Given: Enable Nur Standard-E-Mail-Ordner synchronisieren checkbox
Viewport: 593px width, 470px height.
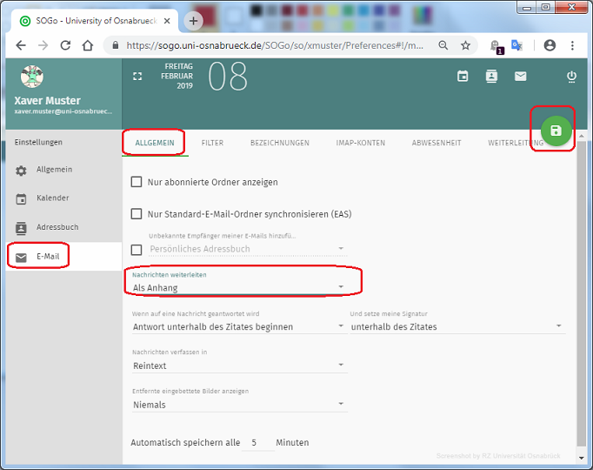Looking at the screenshot, I should coord(137,214).
